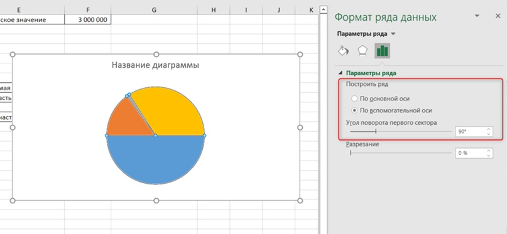Open the Effects pentagon tab

[x=363, y=51]
